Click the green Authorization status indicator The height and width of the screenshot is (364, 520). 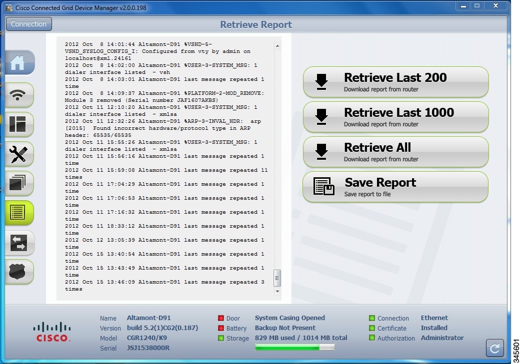[x=372, y=338]
